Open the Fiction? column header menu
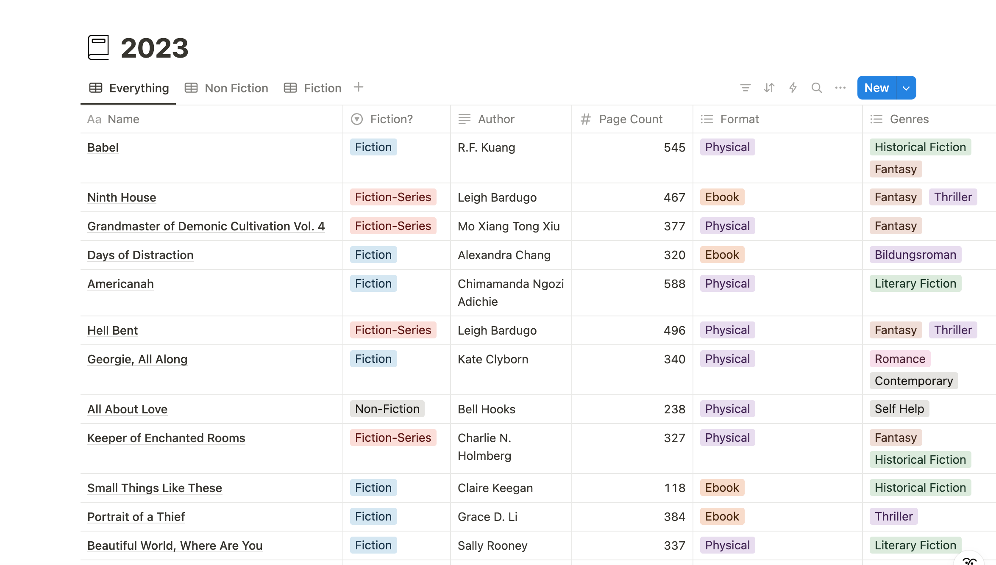The height and width of the screenshot is (565, 996). coord(397,119)
